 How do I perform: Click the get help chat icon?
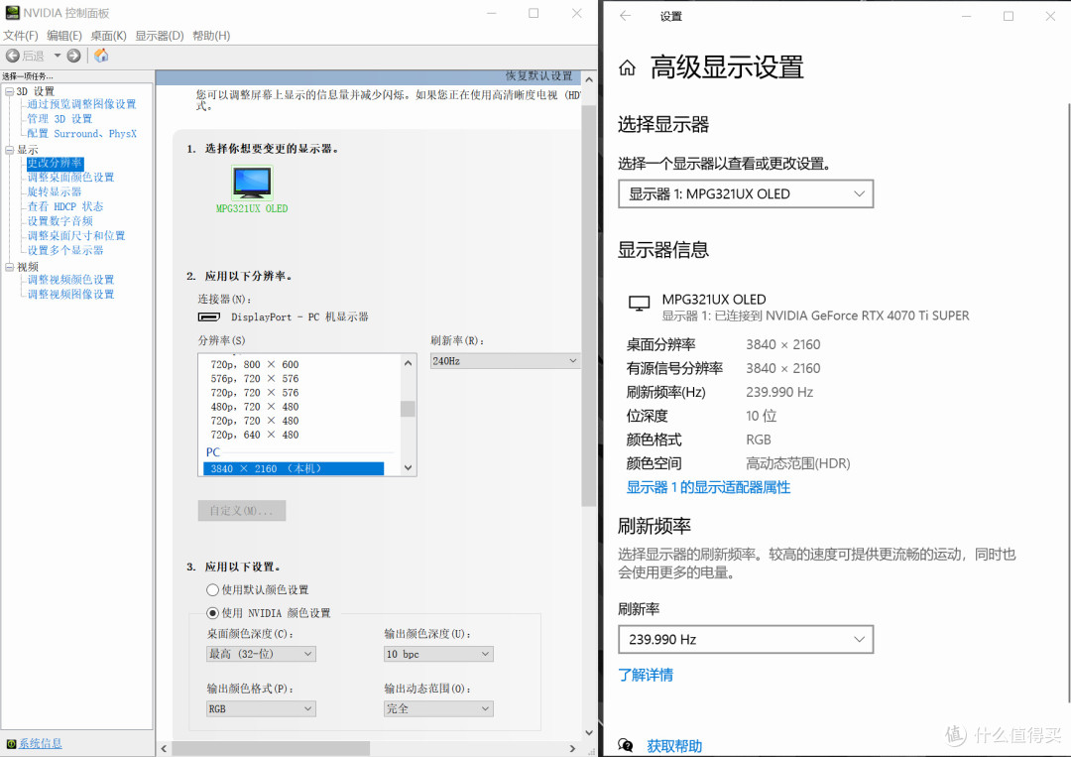tap(625, 745)
